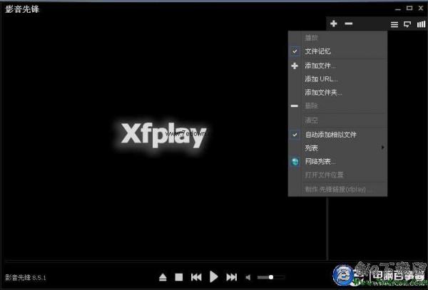Click the eject/open file button
Viewport: 428px width, 290px height.
coord(163,277)
